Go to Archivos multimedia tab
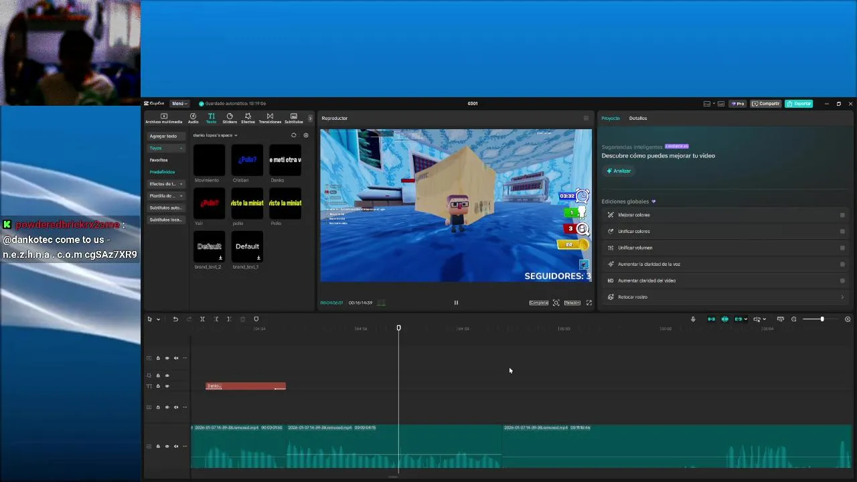Viewport: 857px width, 482px height. click(164, 118)
